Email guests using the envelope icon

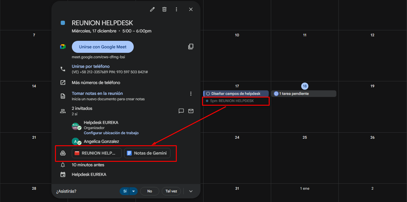pyautogui.click(x=191, y=111)
